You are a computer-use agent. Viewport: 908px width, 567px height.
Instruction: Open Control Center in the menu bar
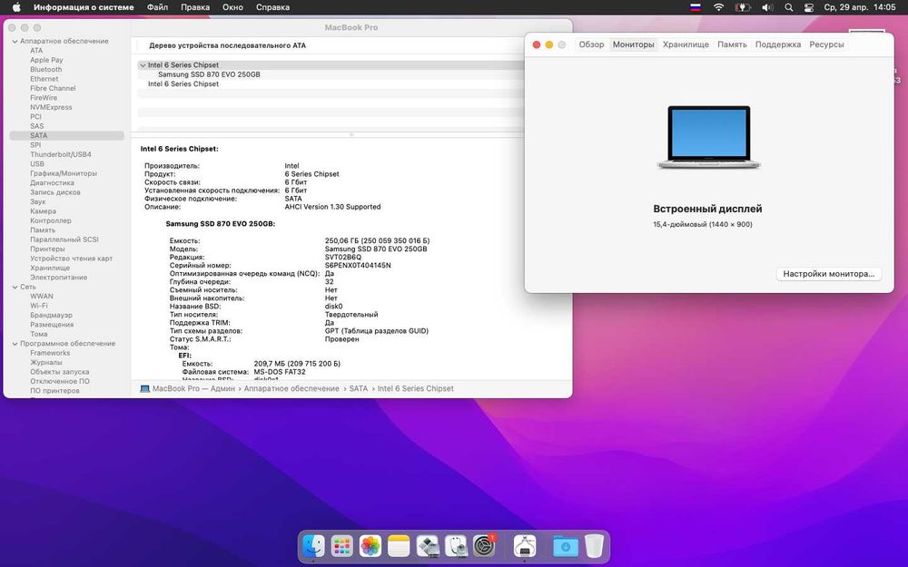[809, 7]
